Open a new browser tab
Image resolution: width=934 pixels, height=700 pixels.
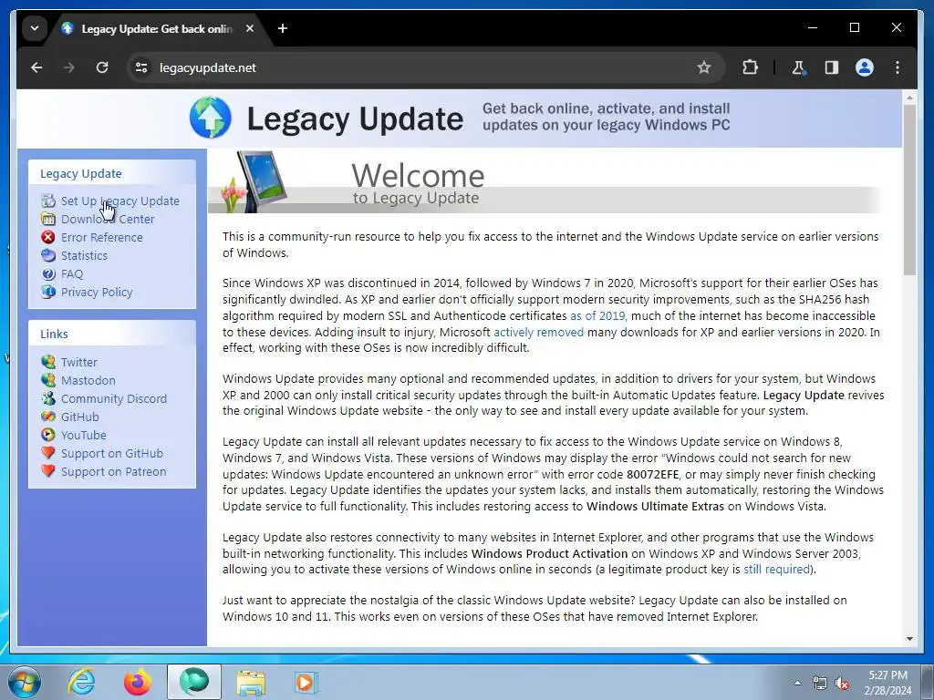click(283, 28)
